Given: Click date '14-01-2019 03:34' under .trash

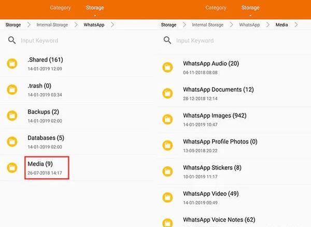Looking at the screenshot, I should pyautogui.click(x=45, y=95).
